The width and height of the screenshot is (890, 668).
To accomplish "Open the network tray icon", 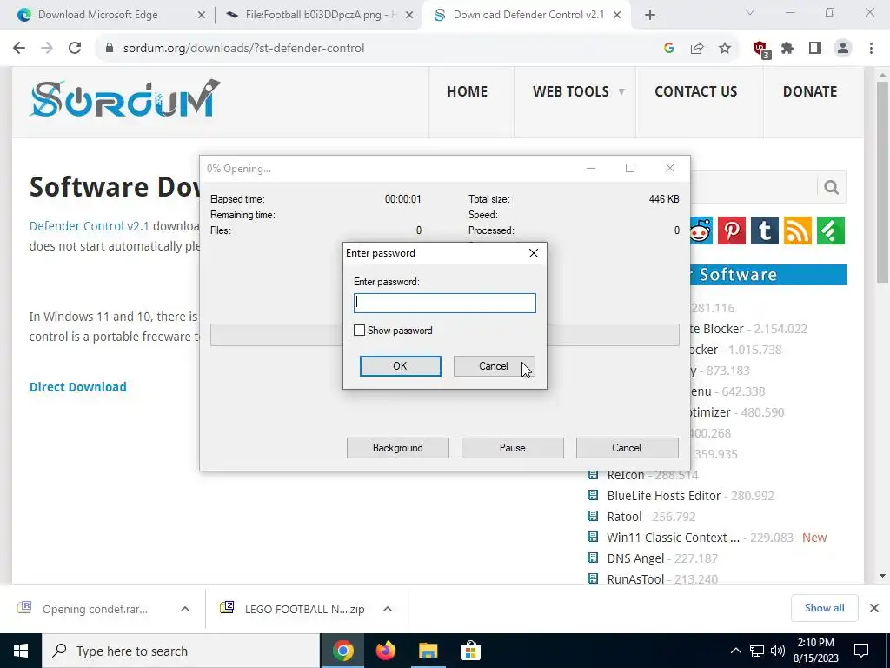I will 757,651.
